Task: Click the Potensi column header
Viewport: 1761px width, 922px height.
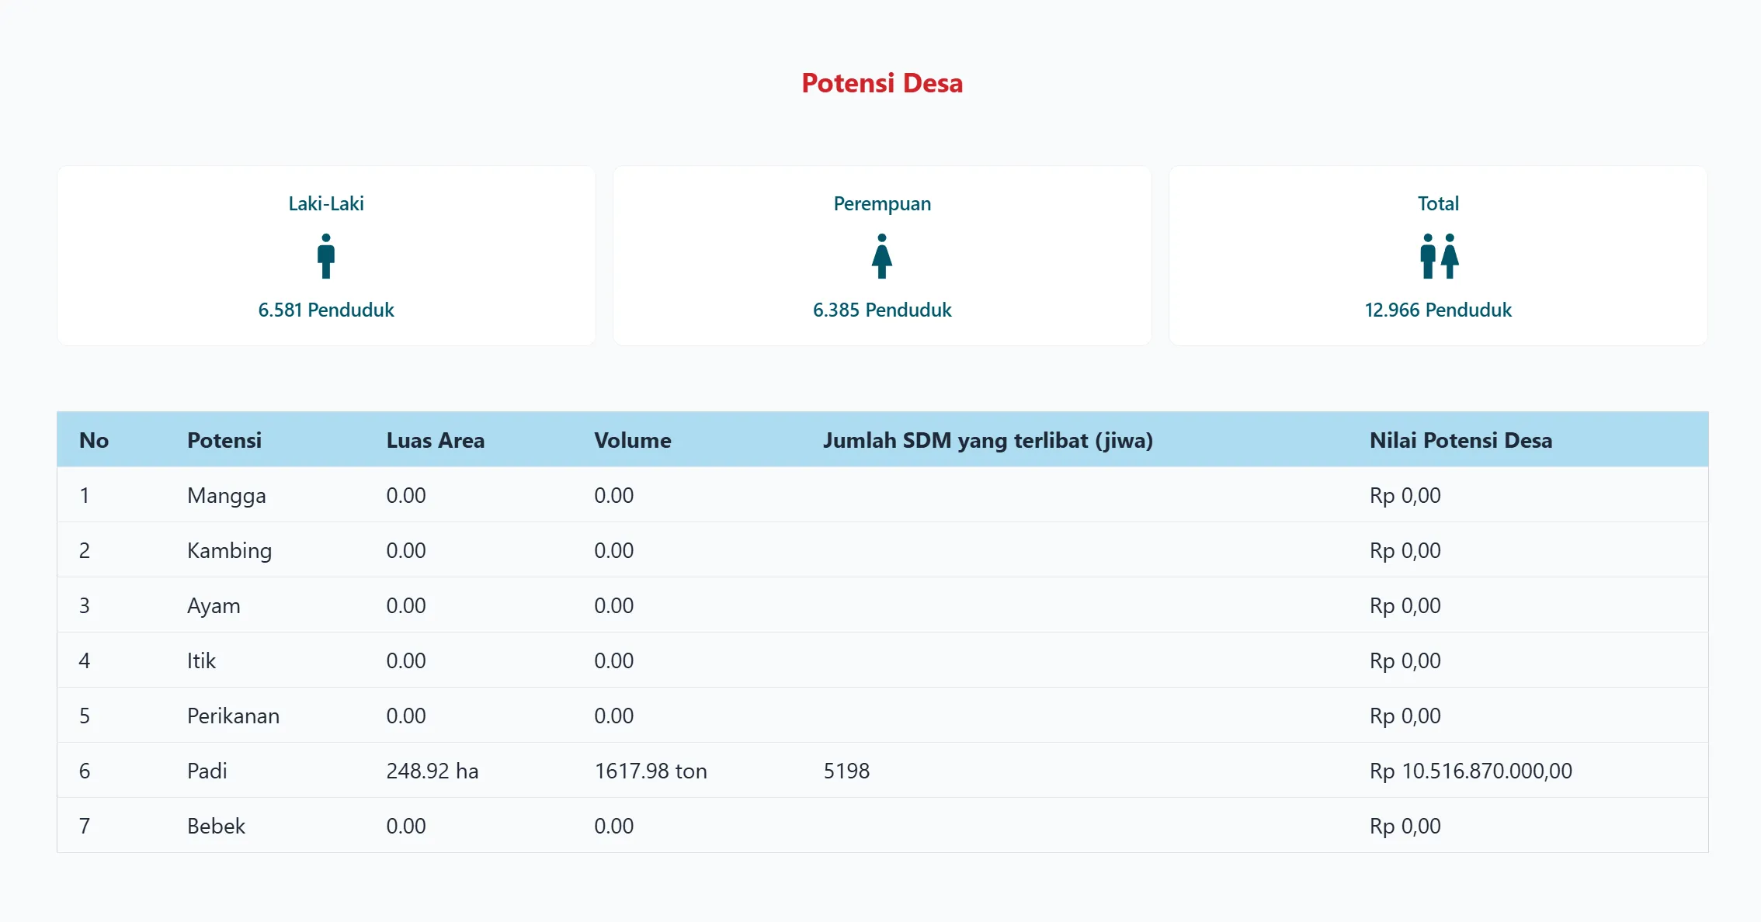Action: point(224,440)
